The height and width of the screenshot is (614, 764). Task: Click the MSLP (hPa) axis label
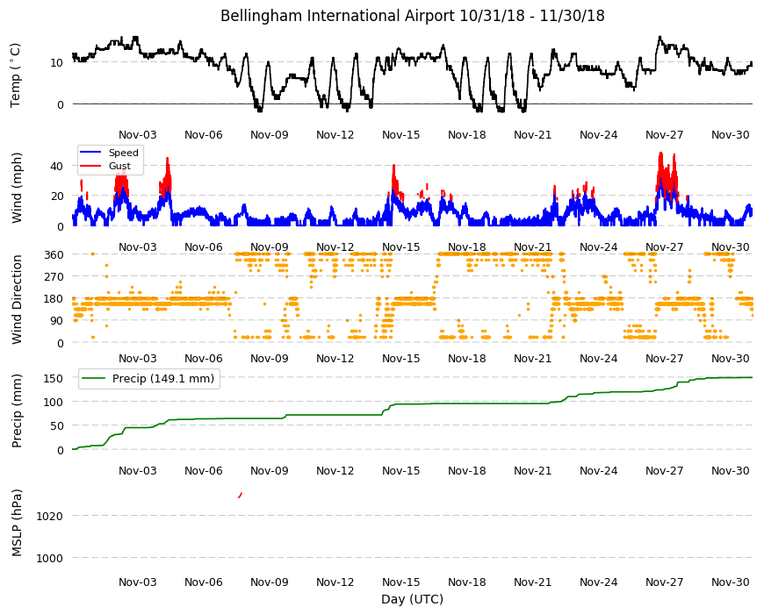pos(17,523)
